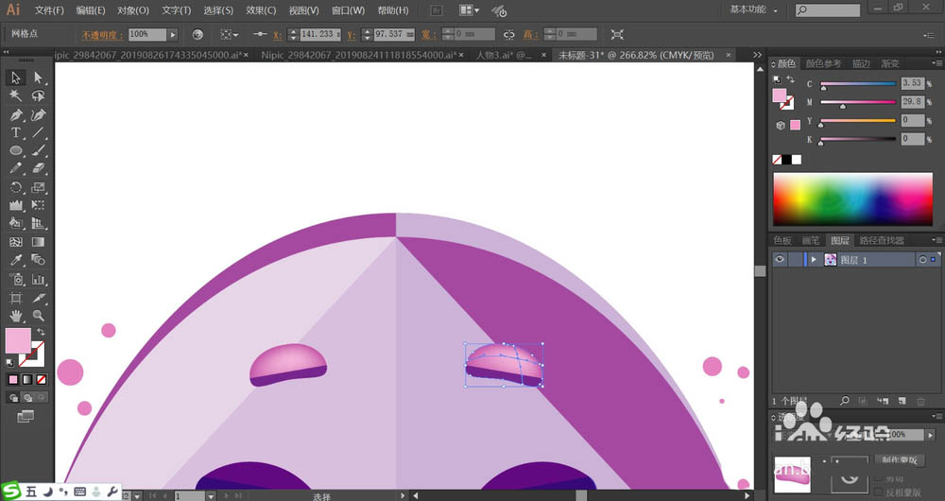This screenshot has height=501, width=945.
Task: Select the Ellipse shape tool
Action: [16, 150]
